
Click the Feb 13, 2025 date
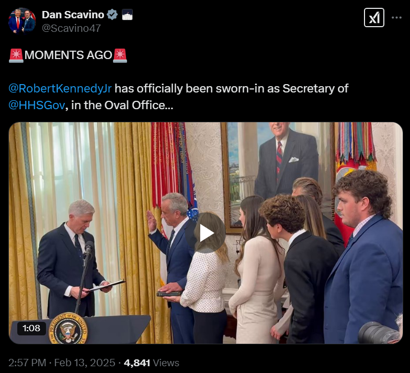tap(85, 363)
